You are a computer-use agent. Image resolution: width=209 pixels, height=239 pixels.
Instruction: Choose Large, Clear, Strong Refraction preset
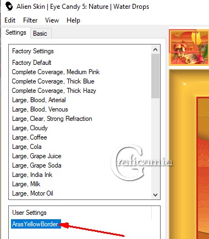[x=52, y=119]
